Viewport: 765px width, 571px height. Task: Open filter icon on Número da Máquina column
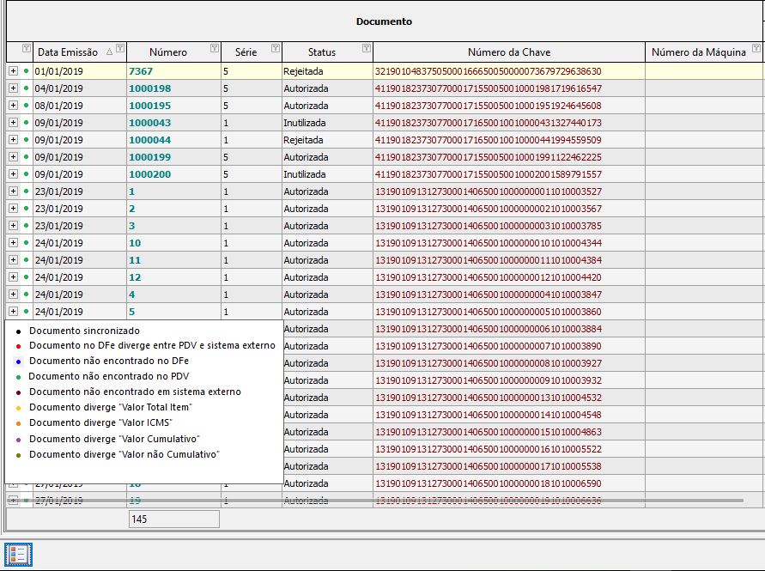coord(756,48)
